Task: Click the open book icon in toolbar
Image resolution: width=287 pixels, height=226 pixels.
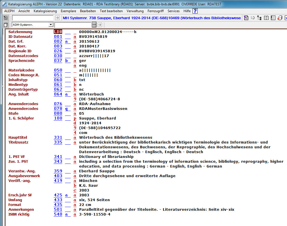Action: 266,18
